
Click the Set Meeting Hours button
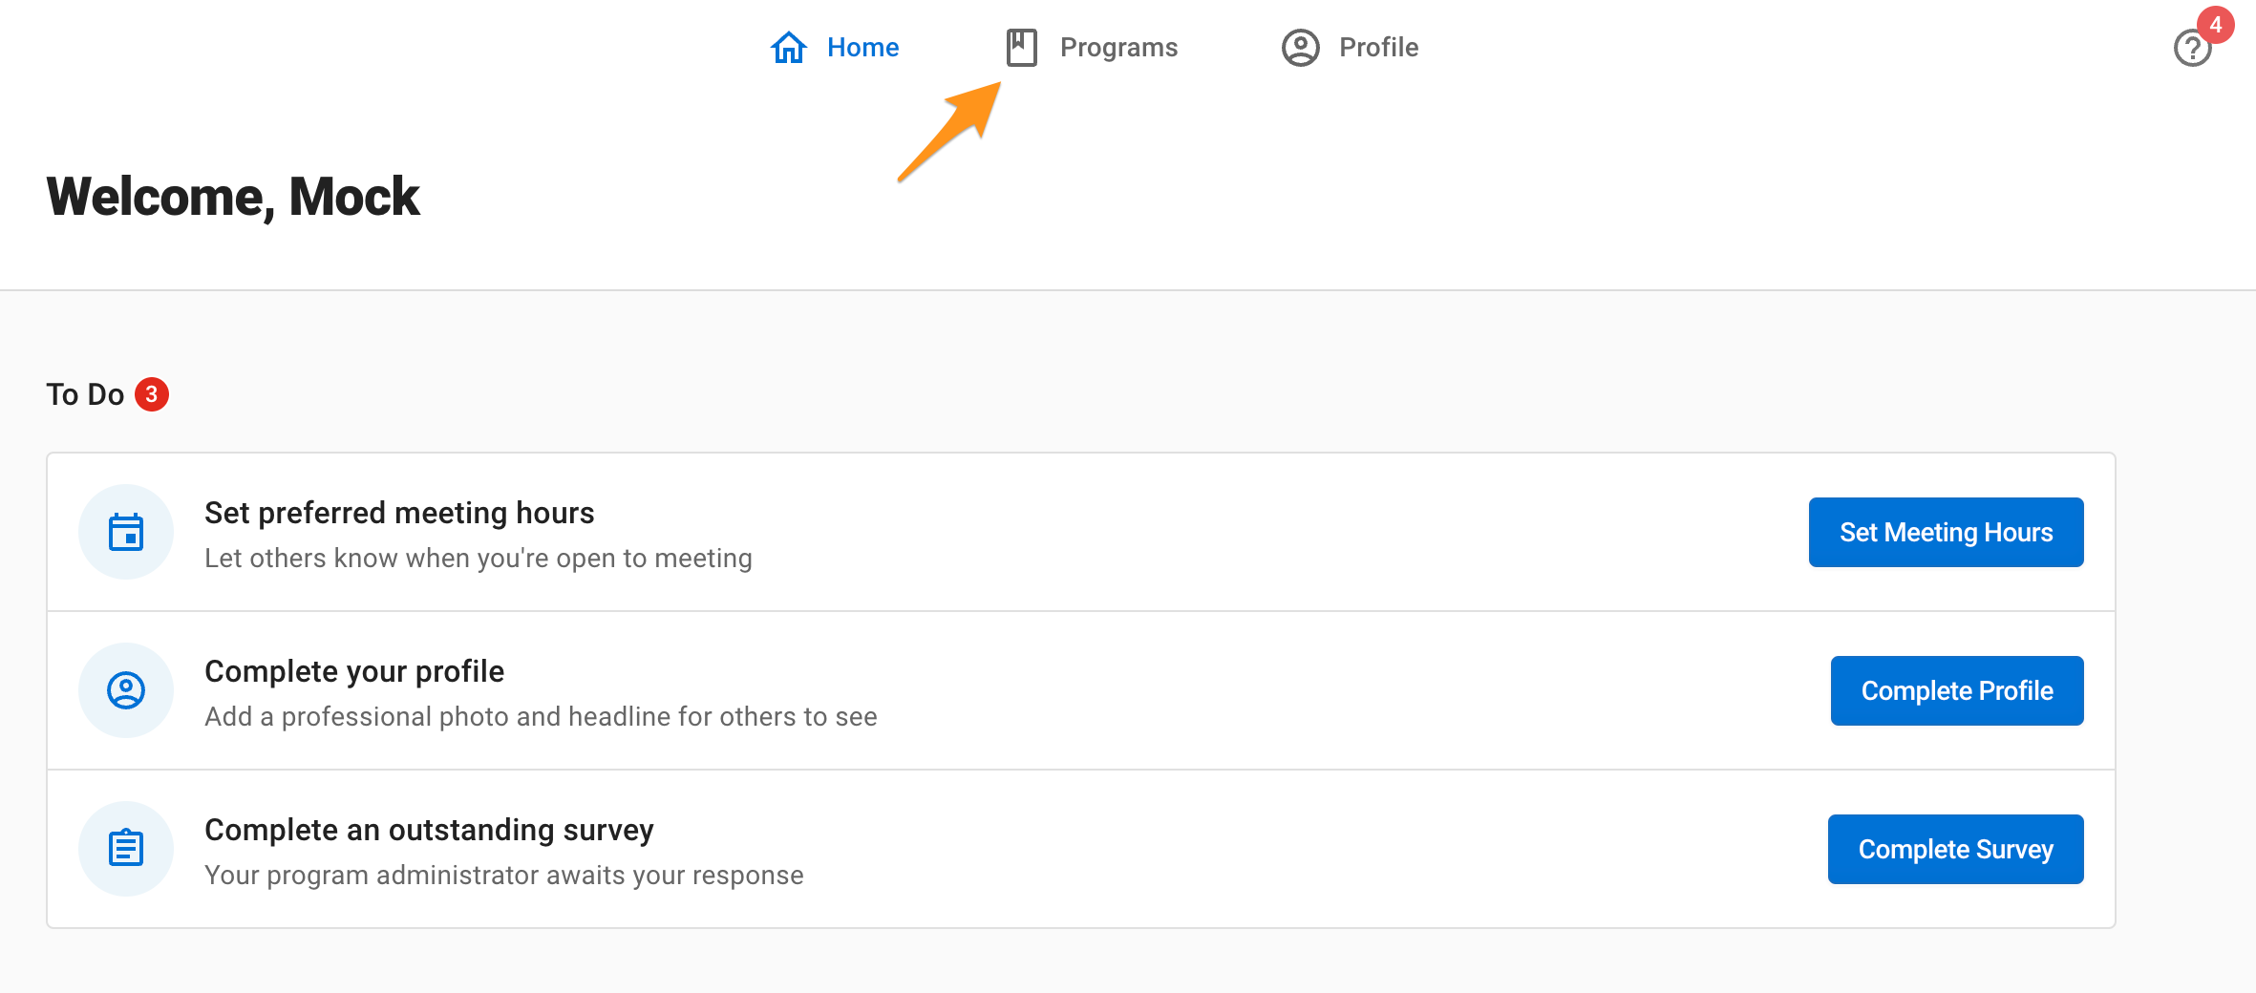(x=1946, y=532)
